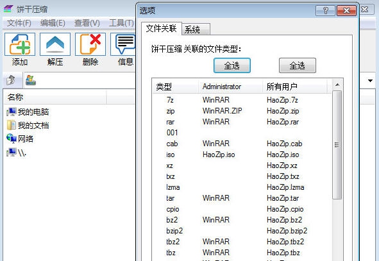This screenshot has width=379, height=261.
Task: Click the right 全选 button for all users
Action: point(298,65)
